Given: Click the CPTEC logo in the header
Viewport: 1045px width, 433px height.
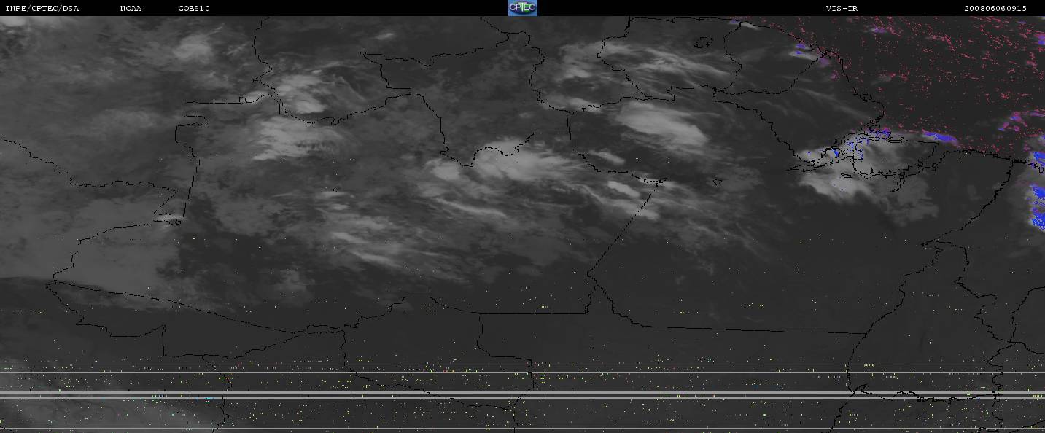Looking at the screenshot, I should pos(522,7).
